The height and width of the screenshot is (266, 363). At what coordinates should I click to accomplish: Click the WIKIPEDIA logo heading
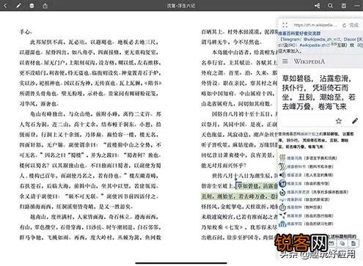point(309,62)
